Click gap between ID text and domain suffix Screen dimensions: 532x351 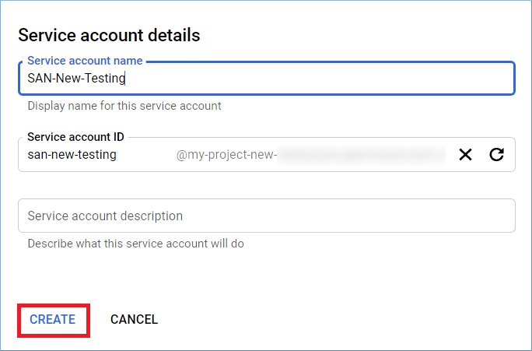pos(146,155)
